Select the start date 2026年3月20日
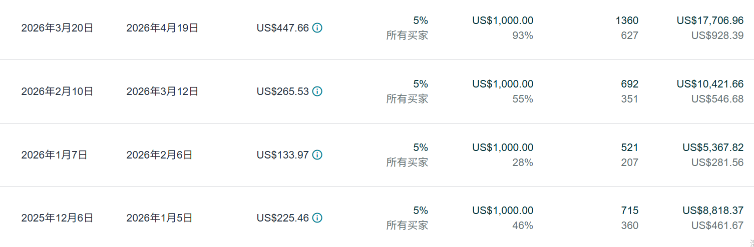Viewport: 754px width, 247px height. [x=57, y=28]
